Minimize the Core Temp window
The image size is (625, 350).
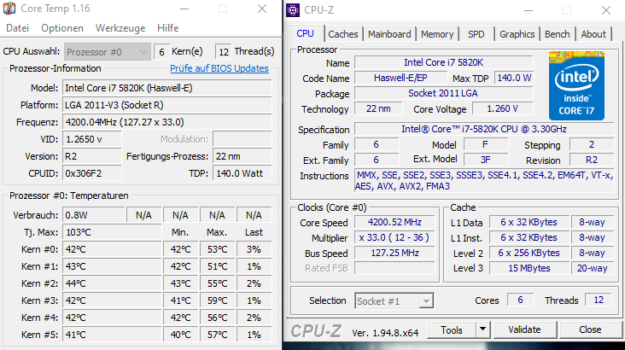click(184, 9)
